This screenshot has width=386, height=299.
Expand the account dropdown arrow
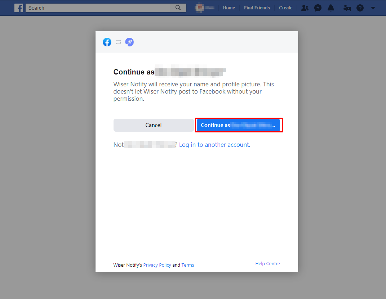click(x=373, y=8)
